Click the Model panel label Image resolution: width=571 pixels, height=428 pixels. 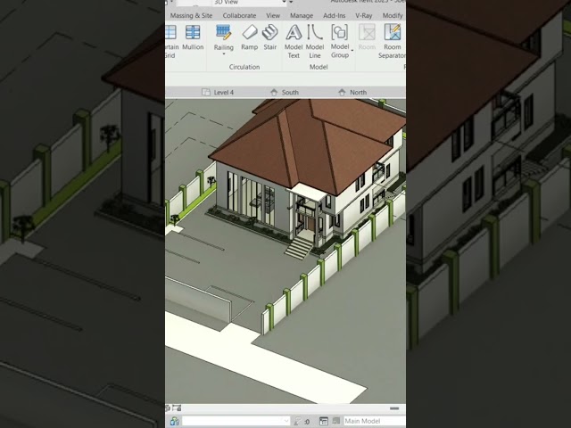(x=319, y=67)
